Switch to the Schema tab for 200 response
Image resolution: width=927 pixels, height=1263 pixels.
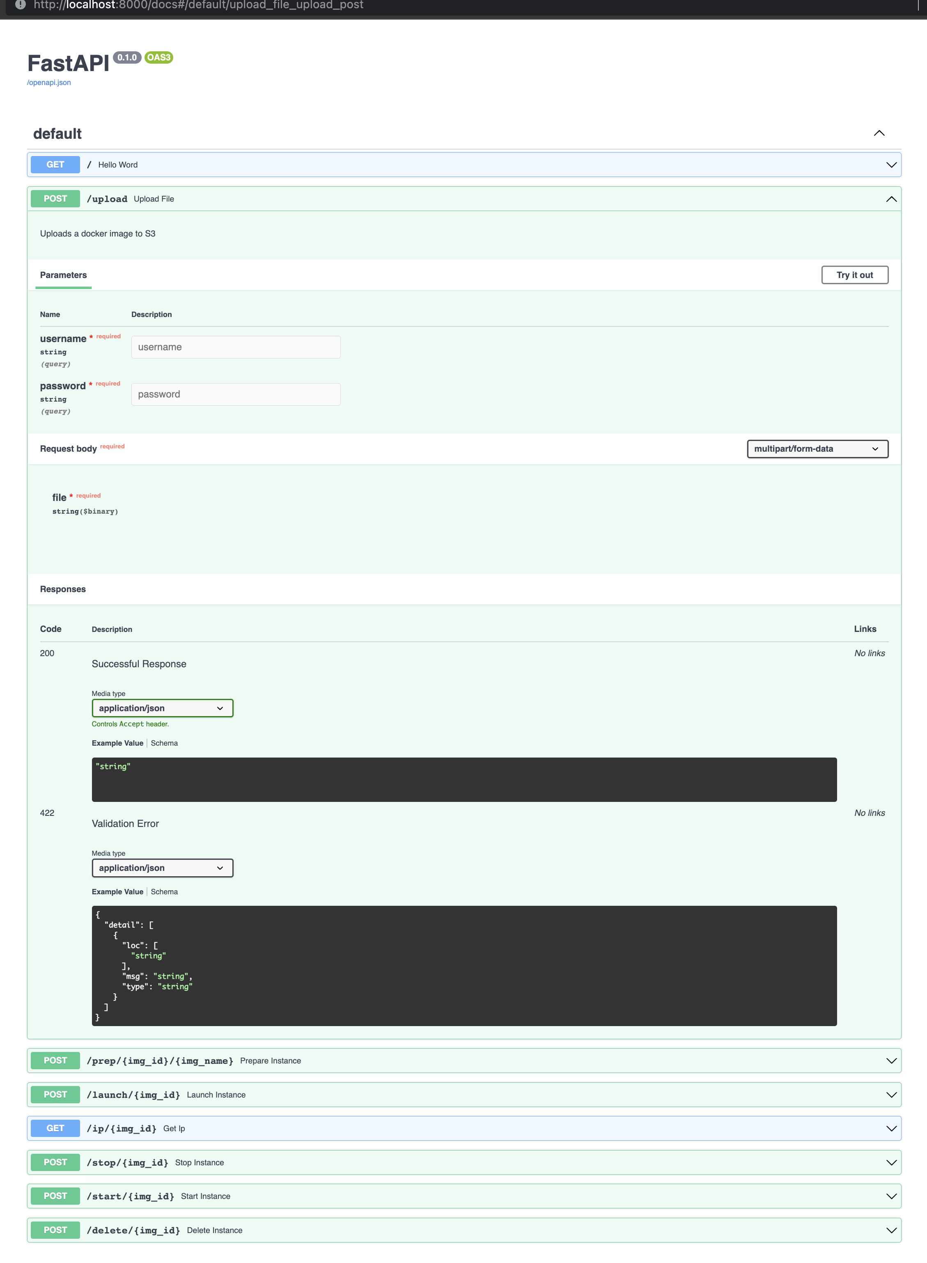pyautogui.click(x=164, y=742)
